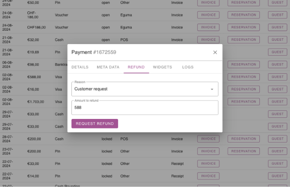Open Guest for the CHF-186,00 Voucher payment
Screen dimensions: 290x187
tap(277, 15)
